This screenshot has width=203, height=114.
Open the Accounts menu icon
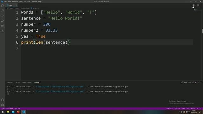[3, 100]
